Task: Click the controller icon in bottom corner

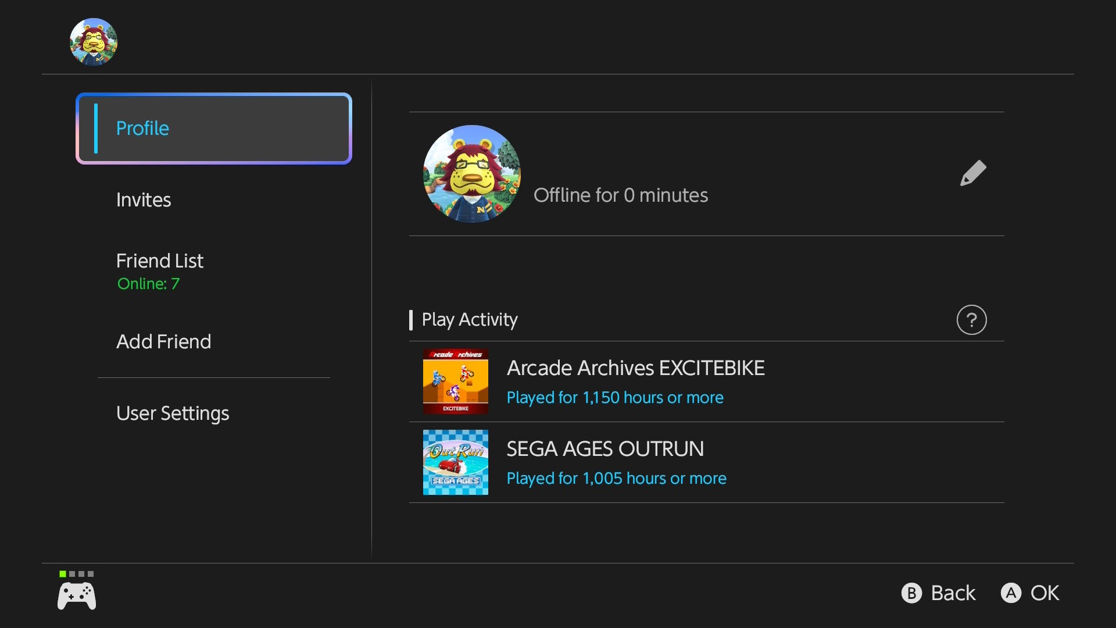Action: click(x=77, y=596)
